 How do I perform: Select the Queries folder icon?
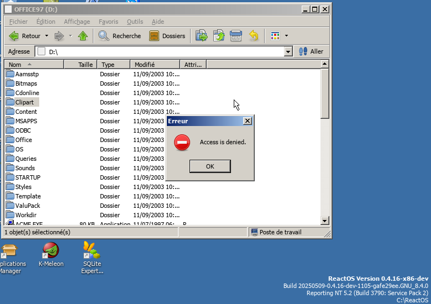[10, 158]
